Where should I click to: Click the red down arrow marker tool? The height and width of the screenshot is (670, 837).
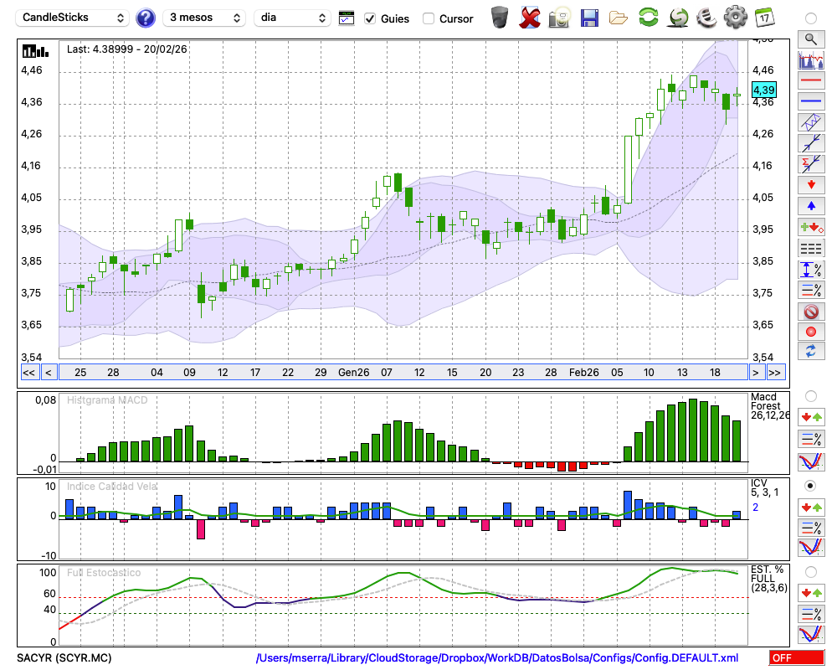[810, 183]
